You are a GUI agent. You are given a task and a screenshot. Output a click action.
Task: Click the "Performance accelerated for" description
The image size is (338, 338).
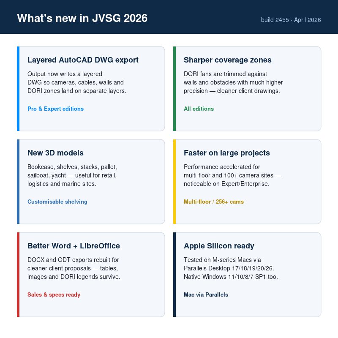pos(222,167)
